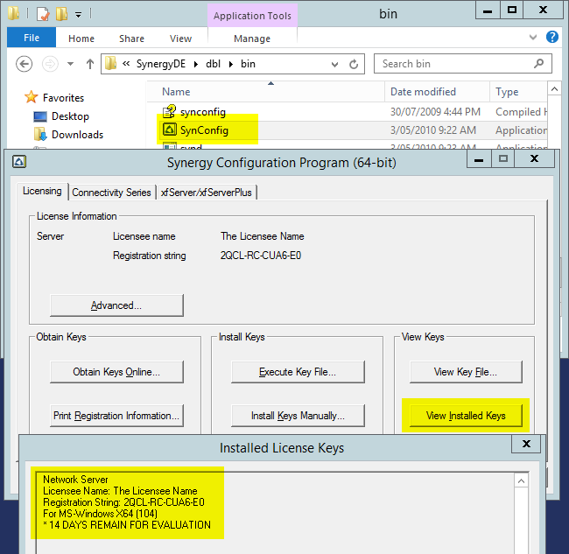This screenshot has height=554, width=569.
Task: Refresh the bin folder view
Action: 354,64
